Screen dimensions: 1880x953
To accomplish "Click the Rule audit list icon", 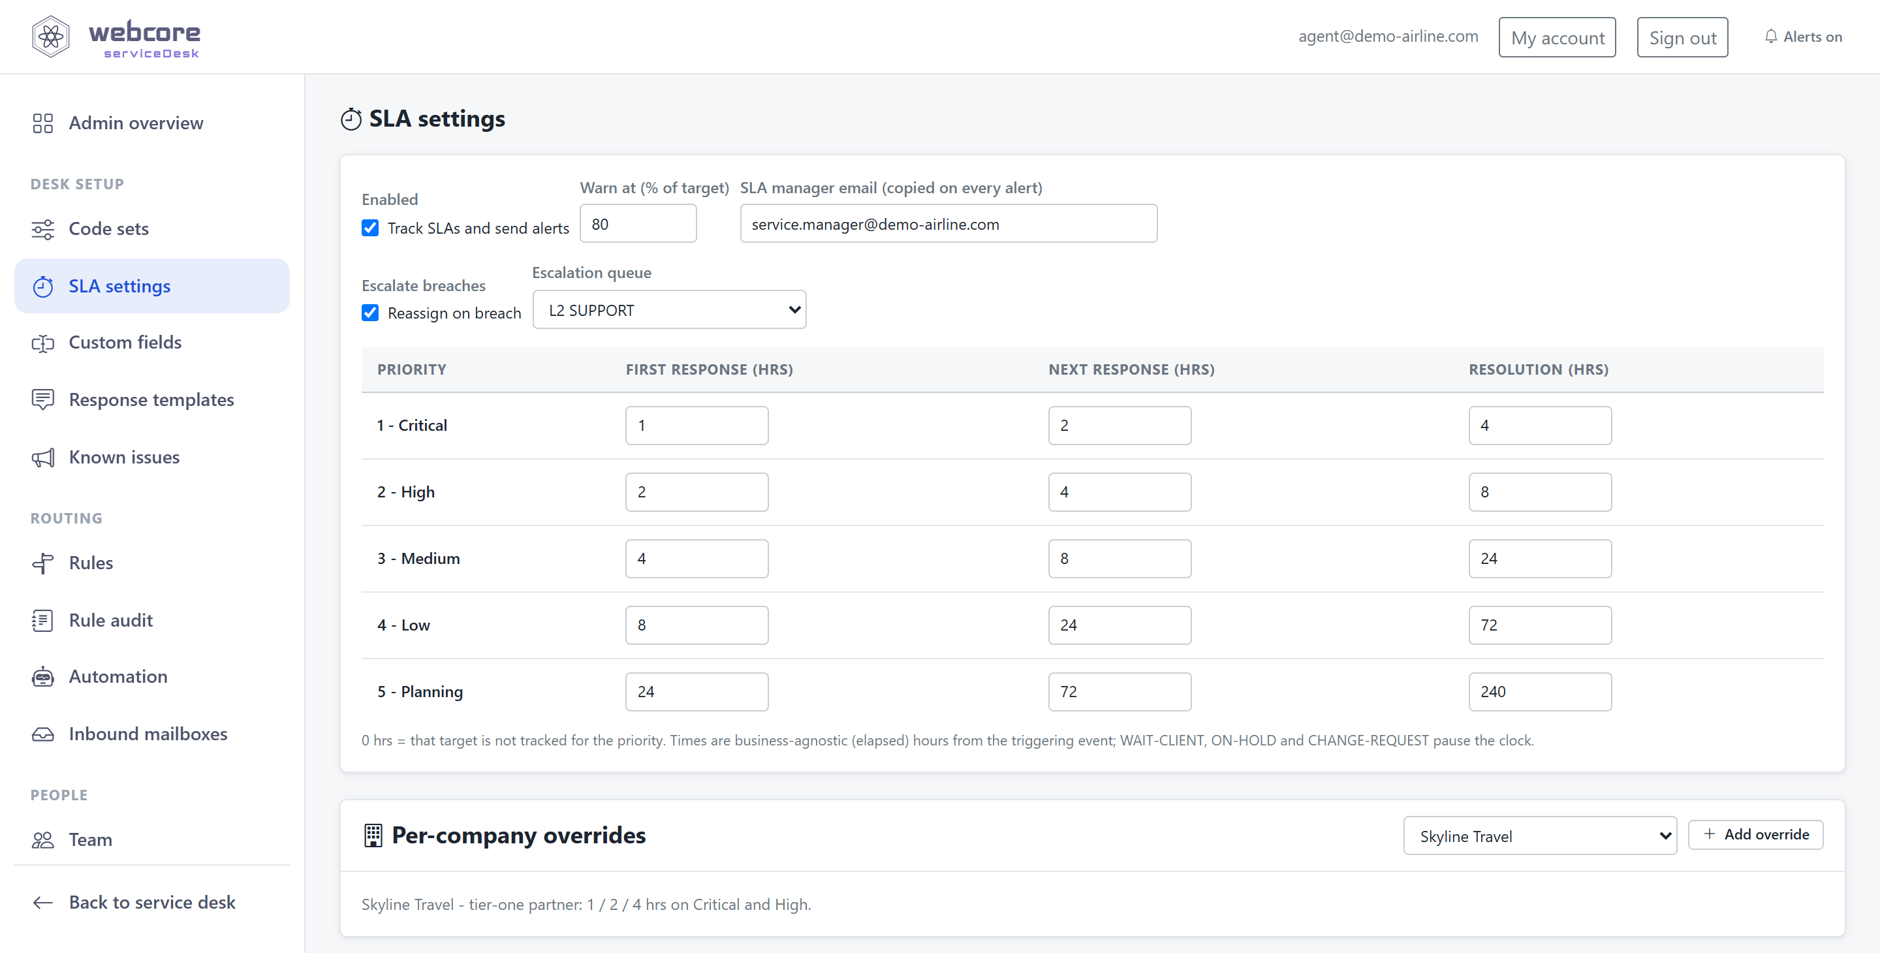I will point(43,620).
